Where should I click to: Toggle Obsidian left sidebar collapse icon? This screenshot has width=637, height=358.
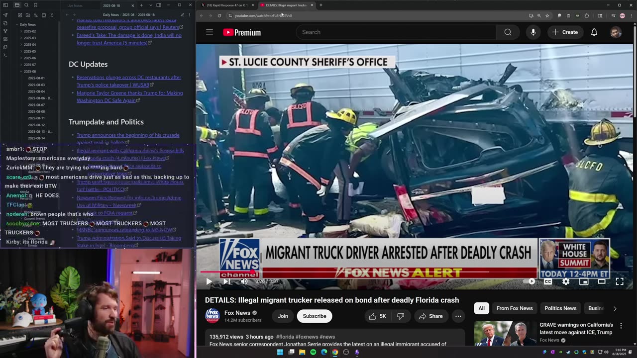coord(5,5)
